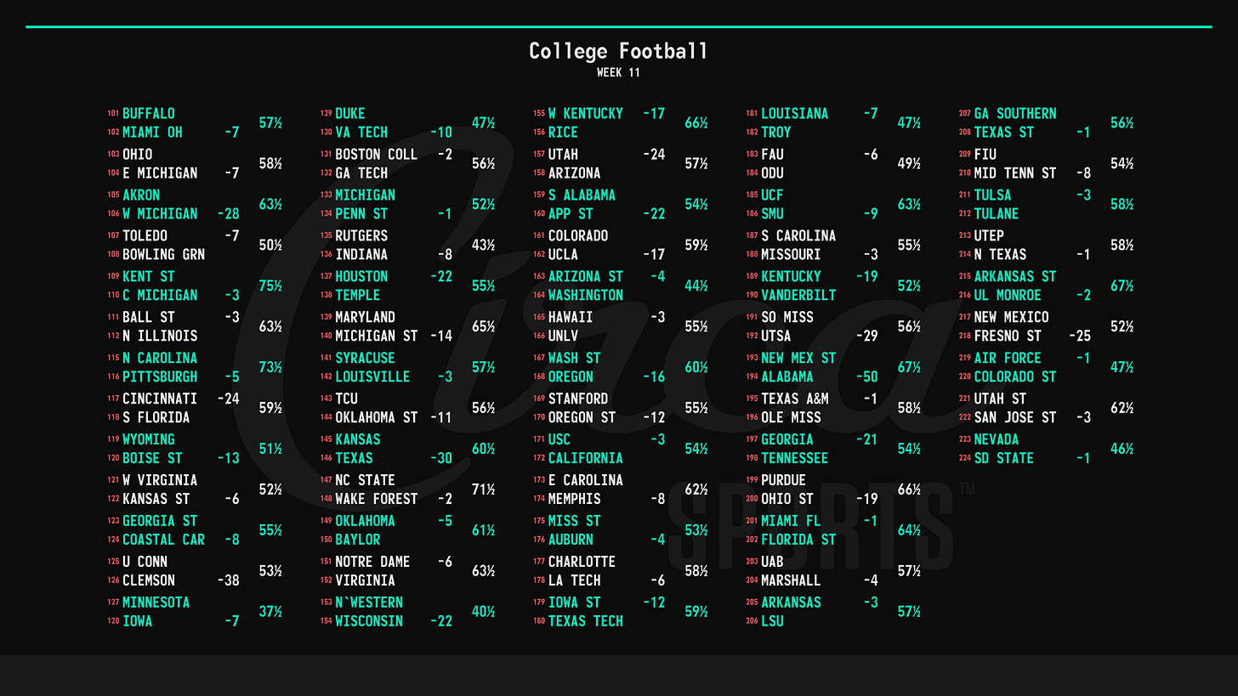Select the DUKE team name
Viewport: 1238px width, 696px height.
(350, 113)
